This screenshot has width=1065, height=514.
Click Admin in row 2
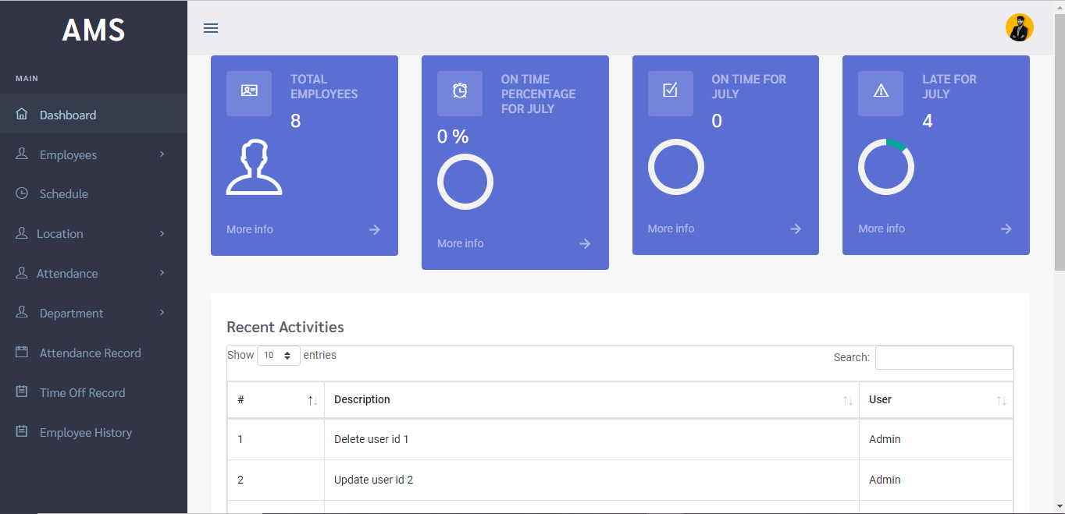click(x=885, y=480)
